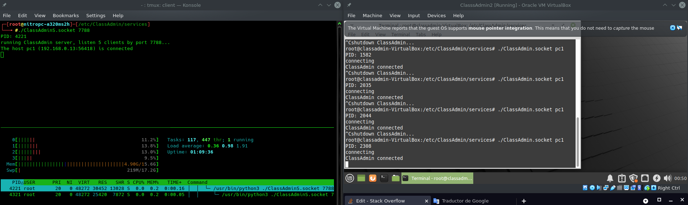Viewport: 688px width, 205px height.
Task: Click VirtualBox recording indicator icon
Action: (x=633, y=188)
